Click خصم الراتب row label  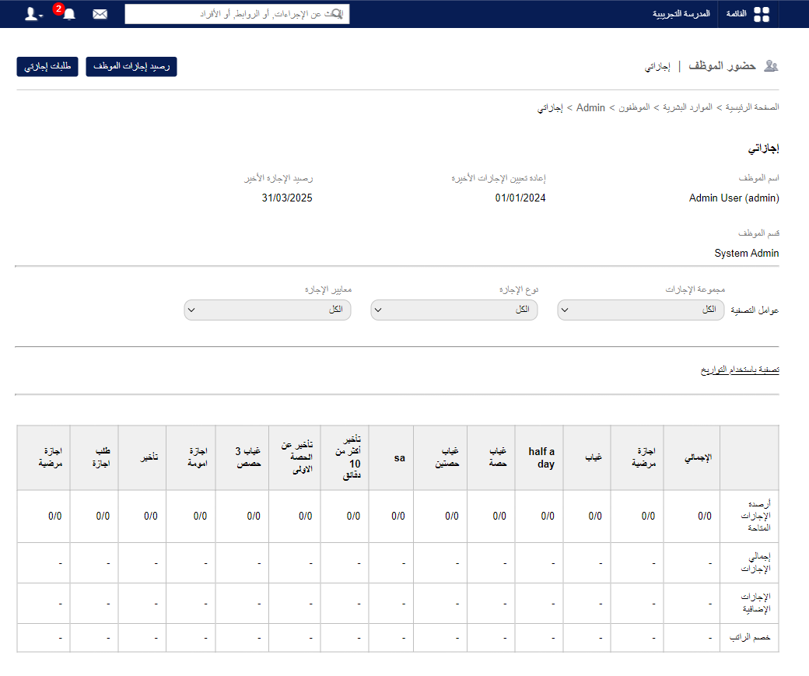pyautogui.click(x=750, y=638)
